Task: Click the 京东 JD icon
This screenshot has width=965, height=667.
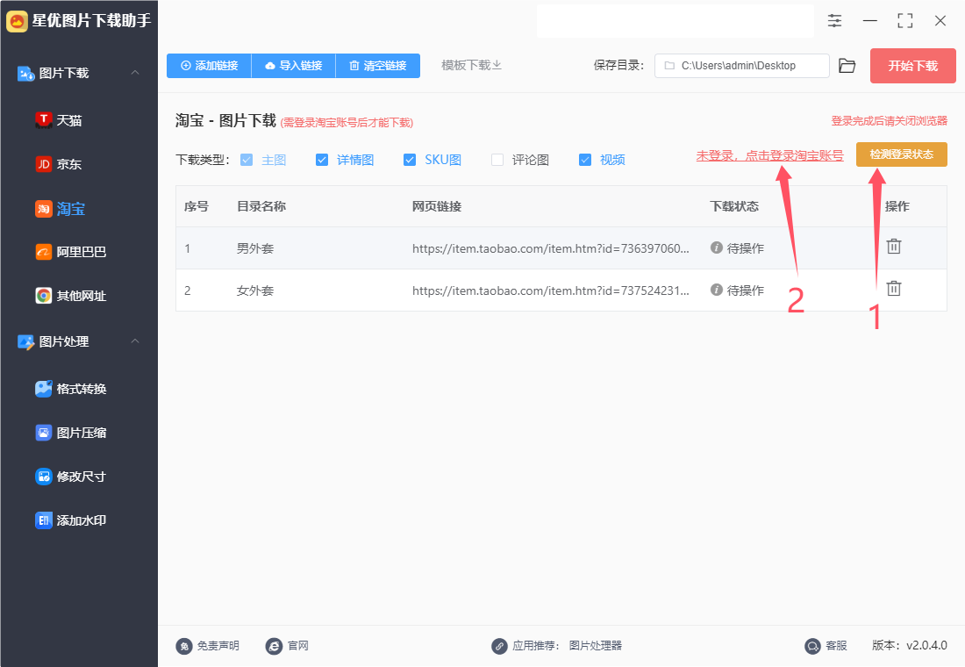Action: click(43, 164)
